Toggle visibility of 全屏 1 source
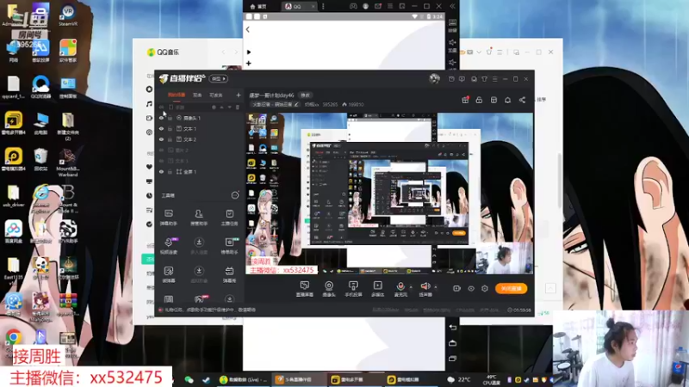 click(x=161, y=172)
